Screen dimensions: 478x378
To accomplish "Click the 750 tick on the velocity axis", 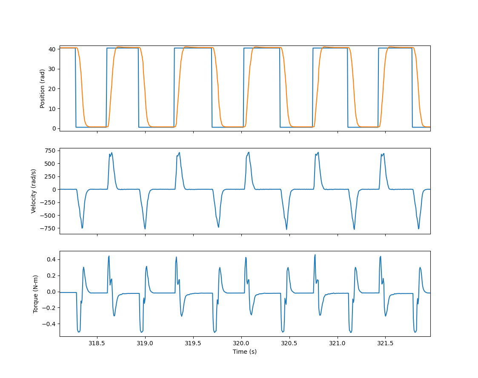I will [50, 151].
